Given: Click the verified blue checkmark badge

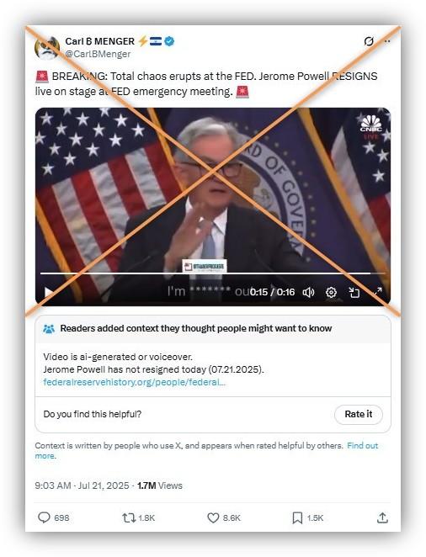Looking at the screenshot, I should pyautogui.click(x=170, y=41).
